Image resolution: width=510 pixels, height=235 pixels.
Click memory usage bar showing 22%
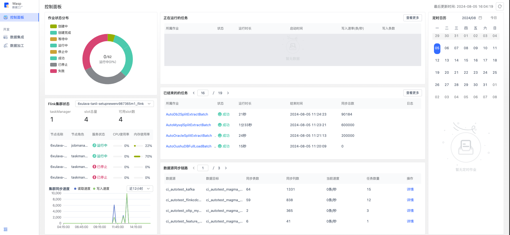138,146
